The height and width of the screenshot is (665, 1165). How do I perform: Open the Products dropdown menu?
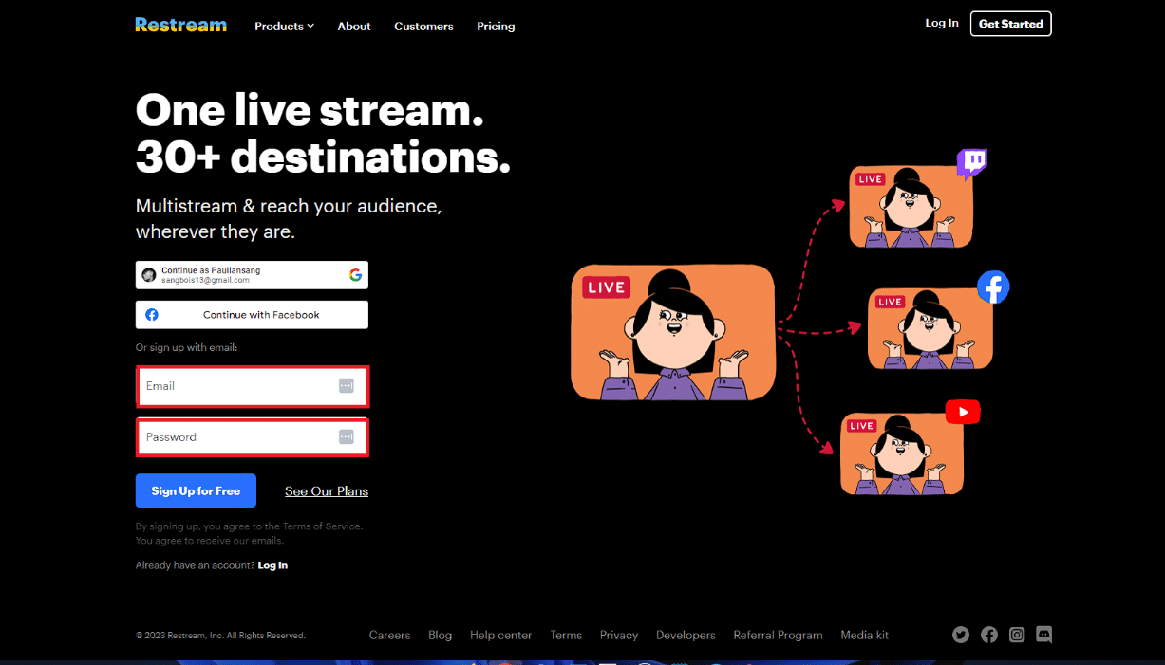tap(284, 27)
